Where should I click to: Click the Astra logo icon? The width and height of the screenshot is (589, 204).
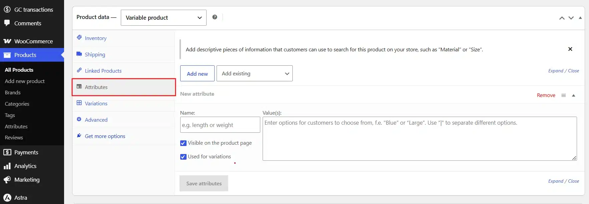point(7,198)
